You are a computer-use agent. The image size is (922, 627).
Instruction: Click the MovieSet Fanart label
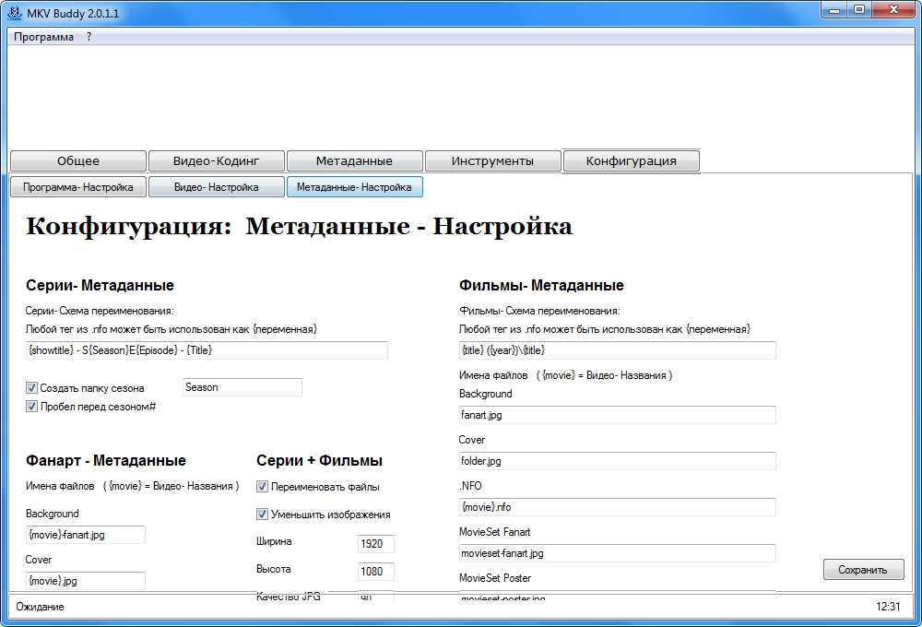point(494,532)
